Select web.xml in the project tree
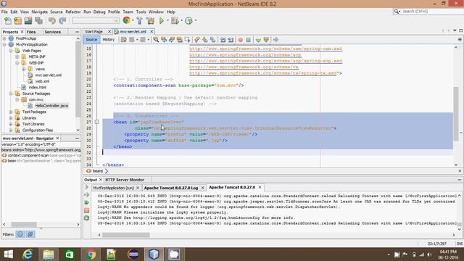This screenshot has width=464, height=261. tap(42, 81)
